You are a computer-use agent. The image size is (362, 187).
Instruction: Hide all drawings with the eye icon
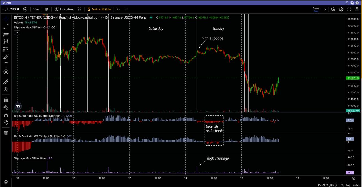[6, 122]
